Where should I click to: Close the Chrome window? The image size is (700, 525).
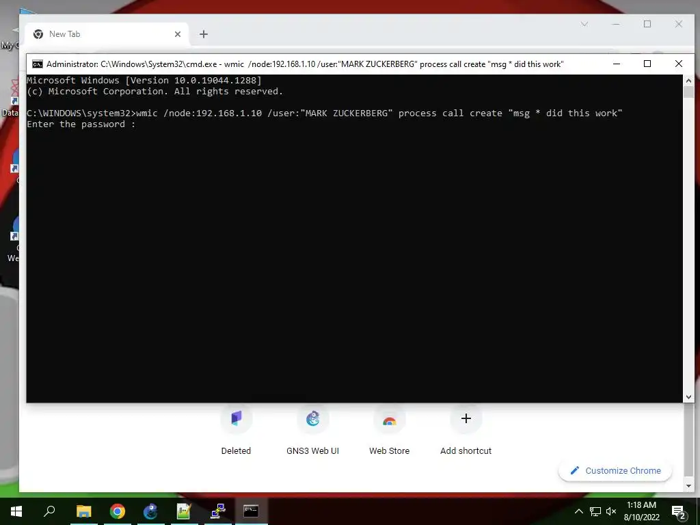pyautogui.click(x=679, y=24)
